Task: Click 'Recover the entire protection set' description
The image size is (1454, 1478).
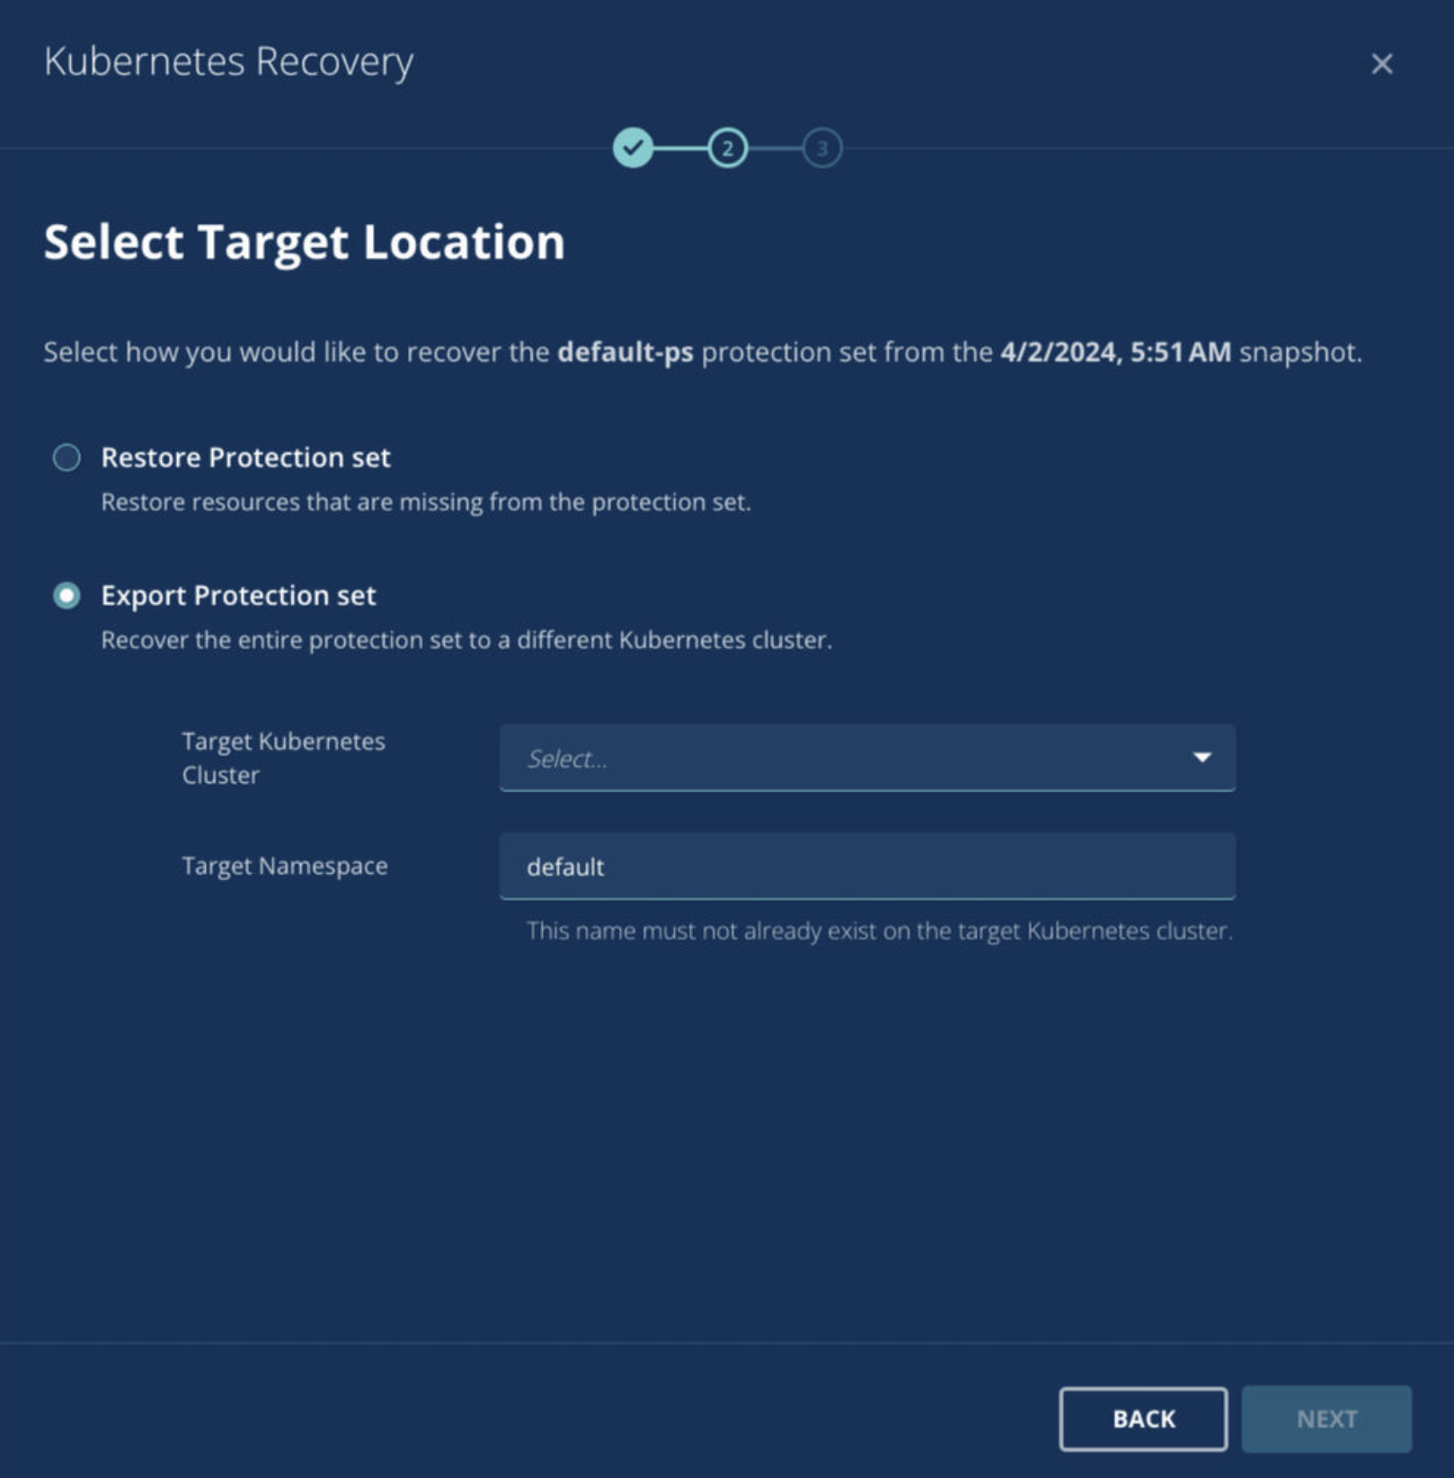Action: (466, 640)
